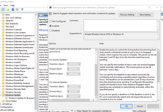Select the Not Configured radio button
Image resolution: width=163 pixels, height=112 pixels.
click(x=51, y=21)
